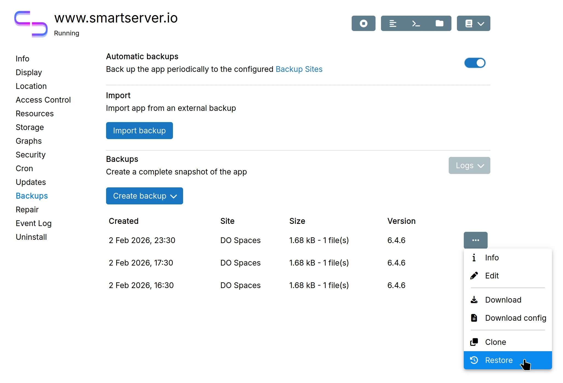Open the web terminal icon
Image resolution: width=563 pixels, height=383 pixels.
click(416, 24)
